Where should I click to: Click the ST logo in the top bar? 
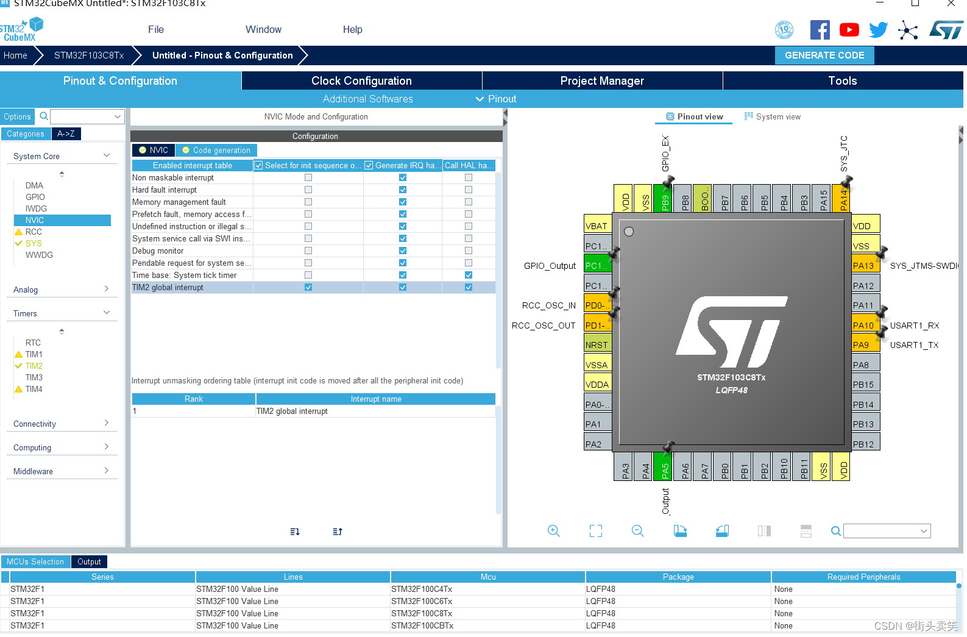pos(946,30)
